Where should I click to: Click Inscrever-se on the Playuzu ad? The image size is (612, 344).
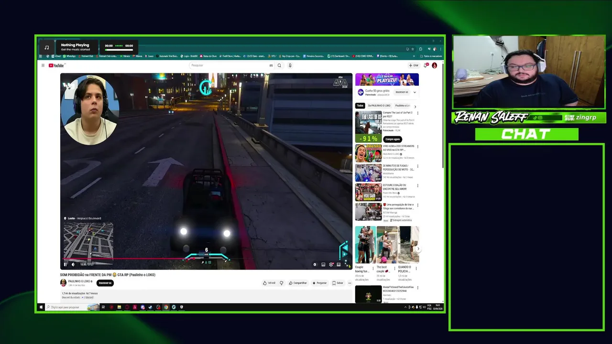pyautogui.click(x=402, y=92)
